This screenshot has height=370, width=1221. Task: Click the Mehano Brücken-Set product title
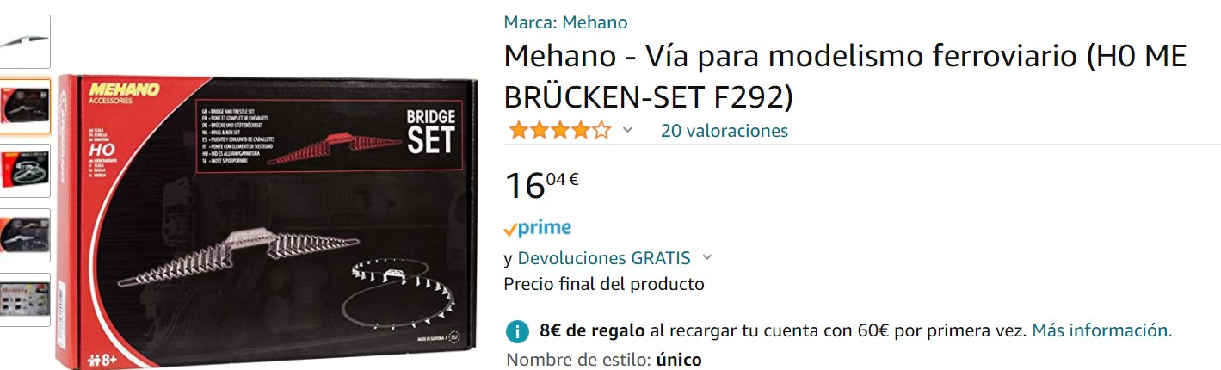coord(846,77)
